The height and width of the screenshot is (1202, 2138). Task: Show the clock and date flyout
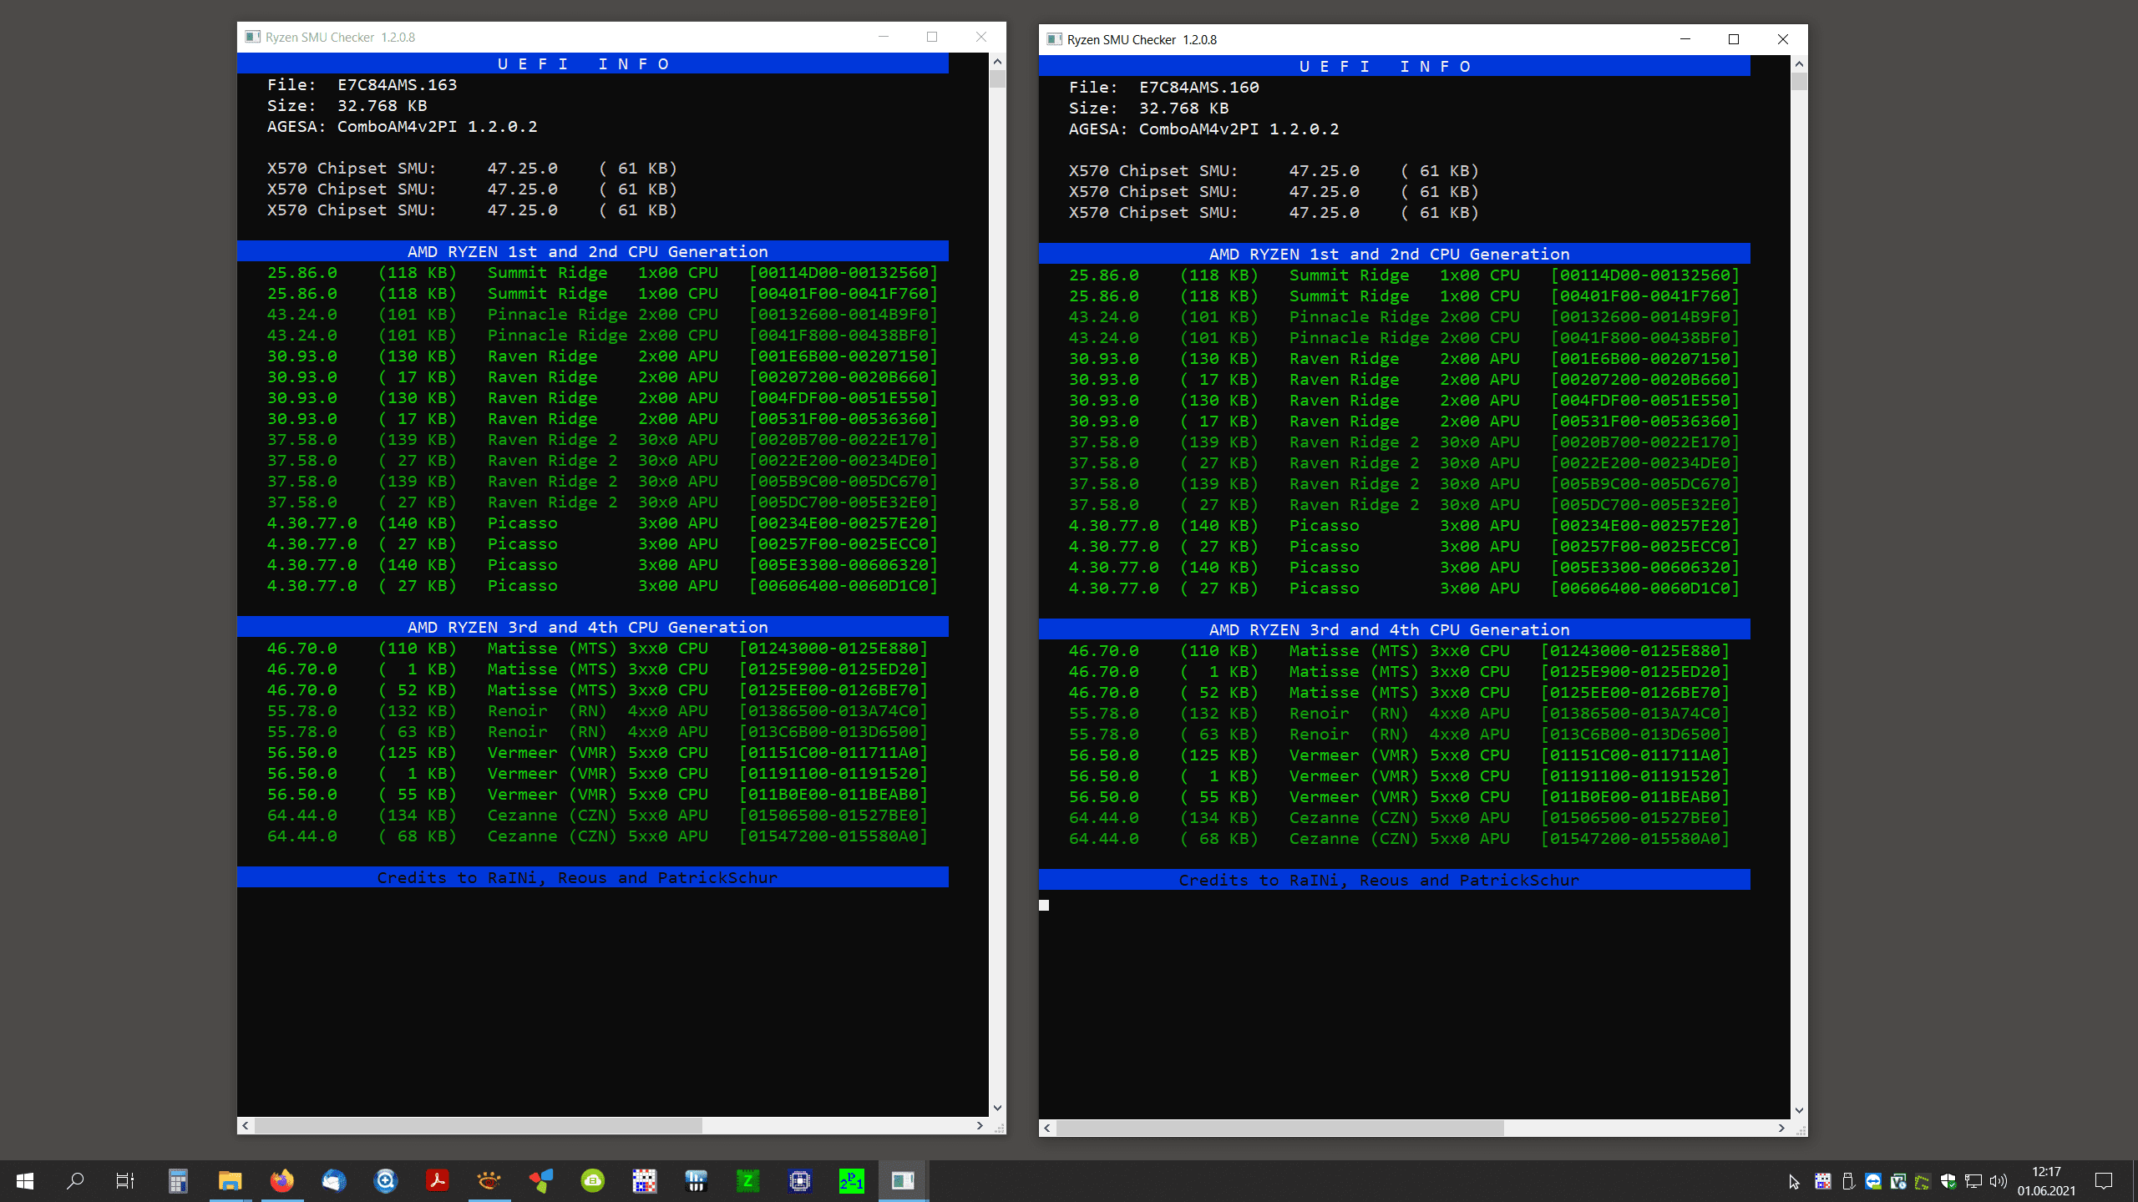[2046, 1181]
